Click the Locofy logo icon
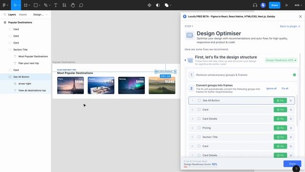Viewport: 305px width, 172px height. point(184,17)
